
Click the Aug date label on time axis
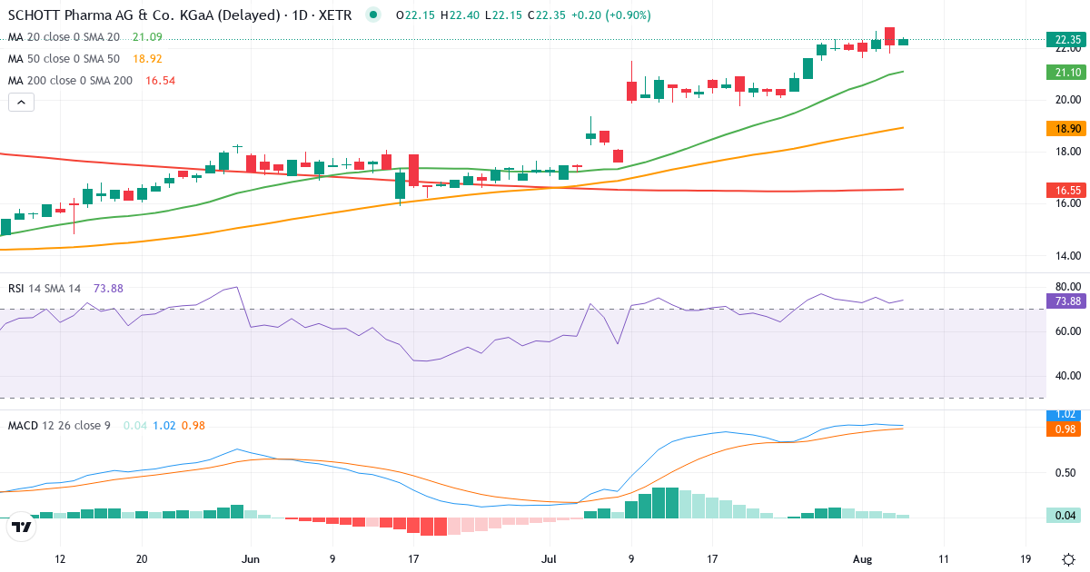tap(862, 559)
